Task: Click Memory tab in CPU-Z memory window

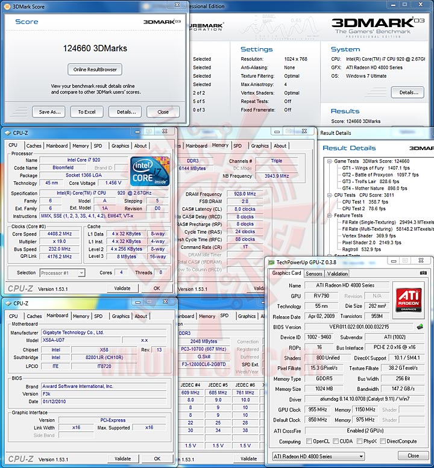Action: click(x=220, y=145)
